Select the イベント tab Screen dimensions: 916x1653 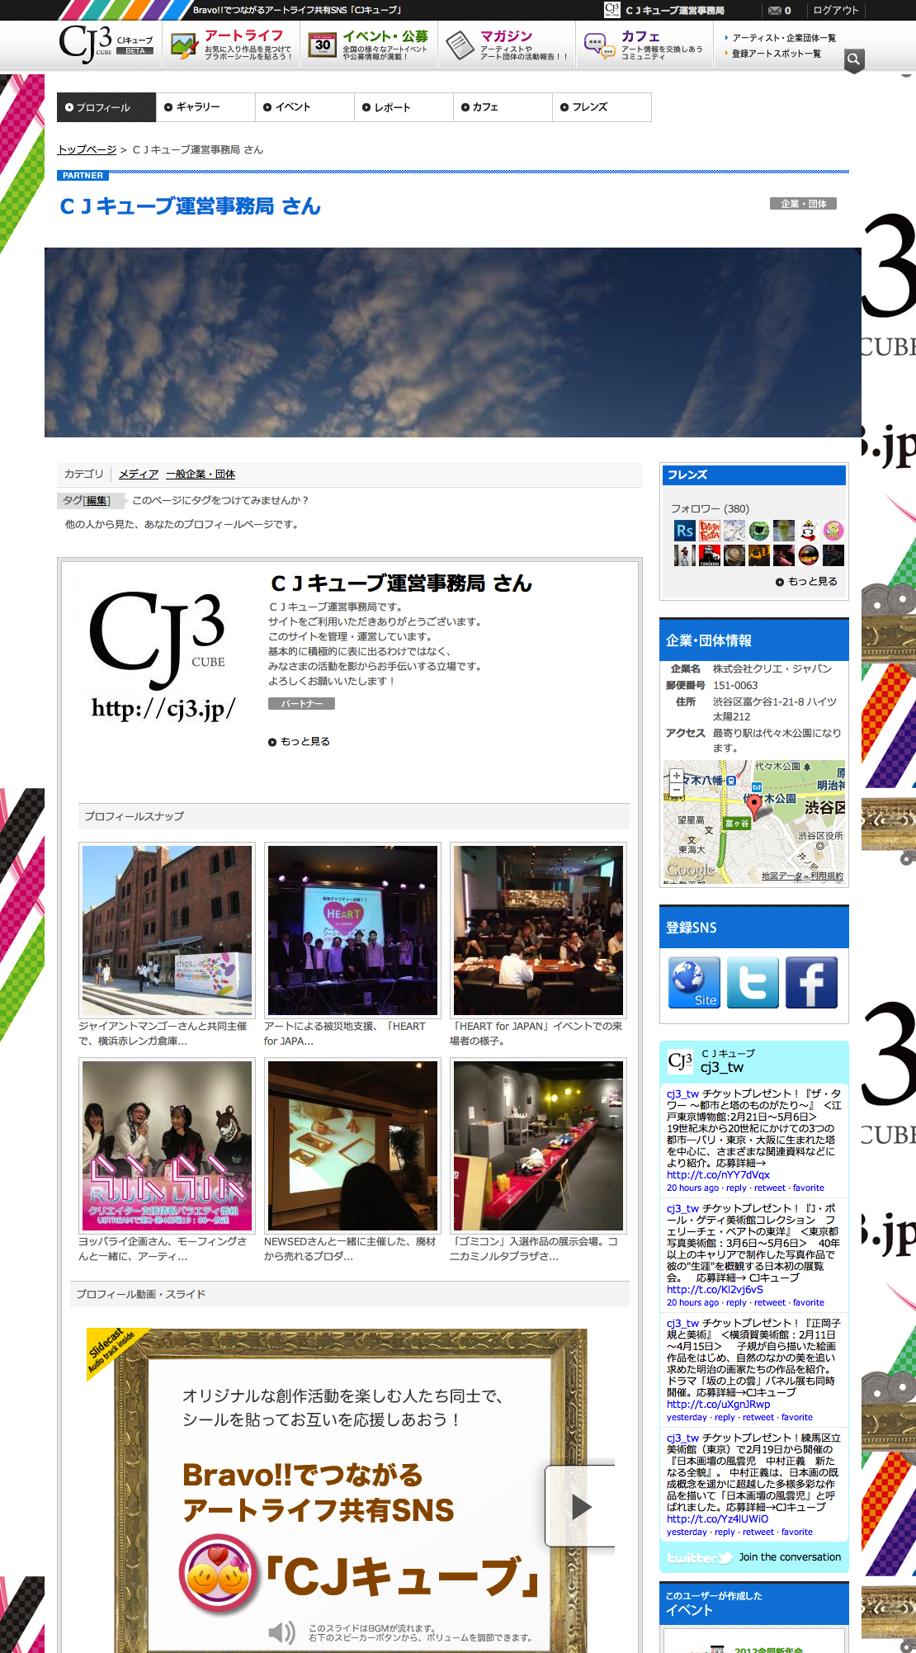305,107
